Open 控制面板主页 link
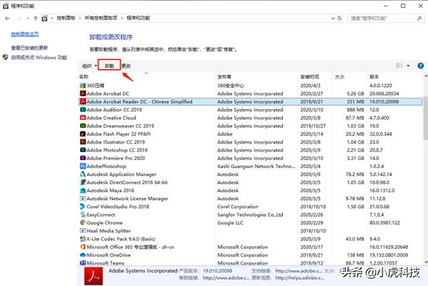Image resolution: width=428 pixels, height=286 pixels. click(25, 34)
